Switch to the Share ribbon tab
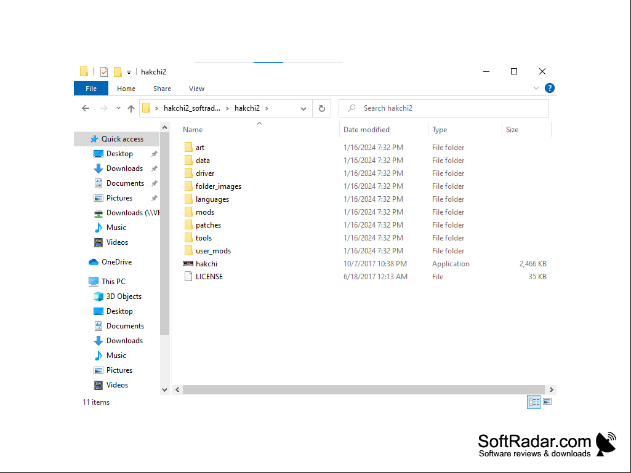631x473 pixels. tap(162, 89)
